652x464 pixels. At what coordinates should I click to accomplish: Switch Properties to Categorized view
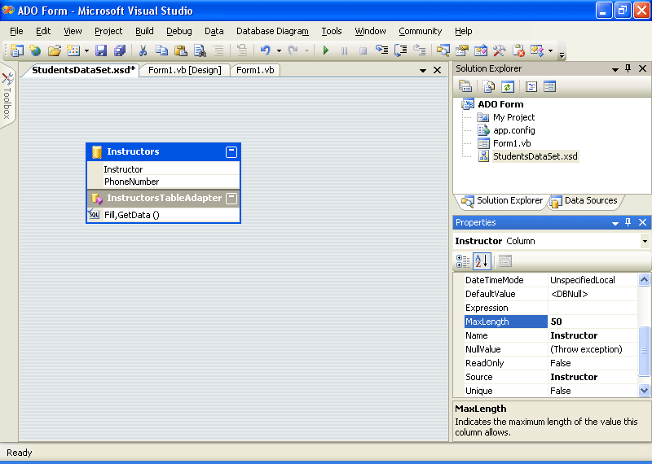(463, 261)
